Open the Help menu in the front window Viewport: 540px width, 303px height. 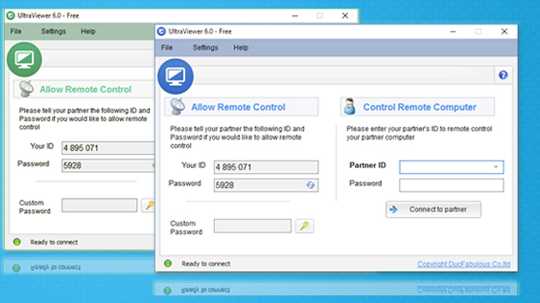pyautogui.click(x=241, y=48)
